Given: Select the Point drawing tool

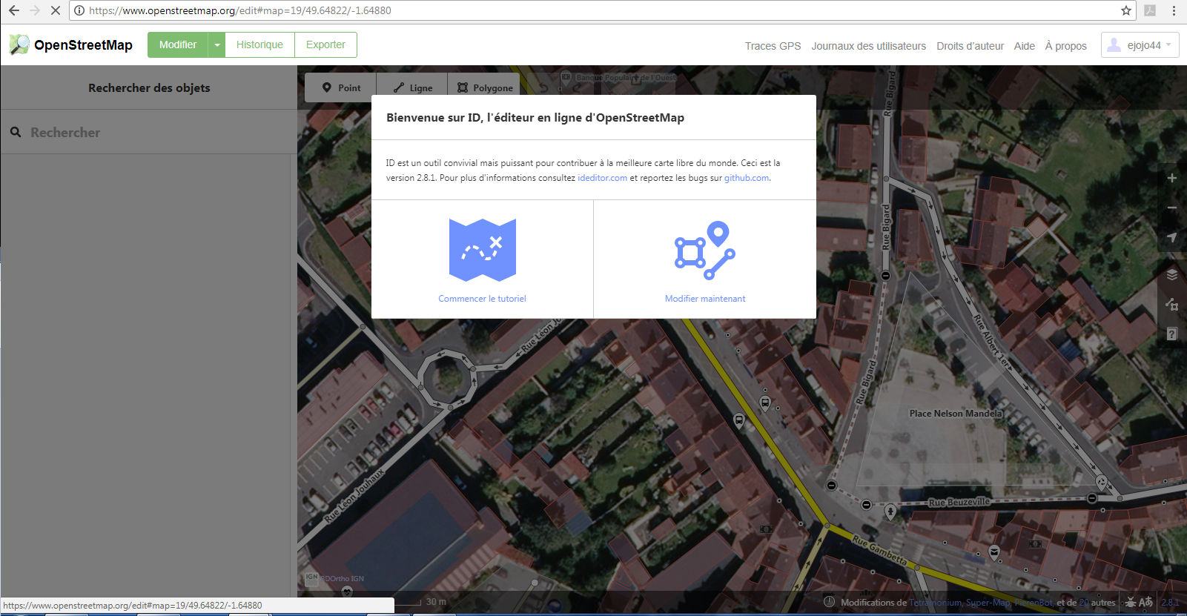Looking at the screenshot, I should coord(341,87).
